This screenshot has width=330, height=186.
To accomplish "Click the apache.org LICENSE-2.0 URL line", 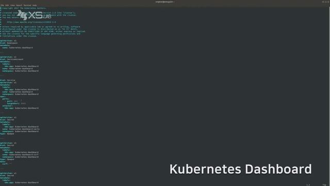I will tap(31, 22).
